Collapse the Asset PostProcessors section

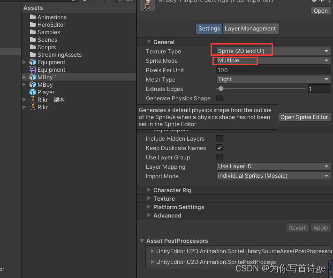pyautogui.click(x=142, y=240)
